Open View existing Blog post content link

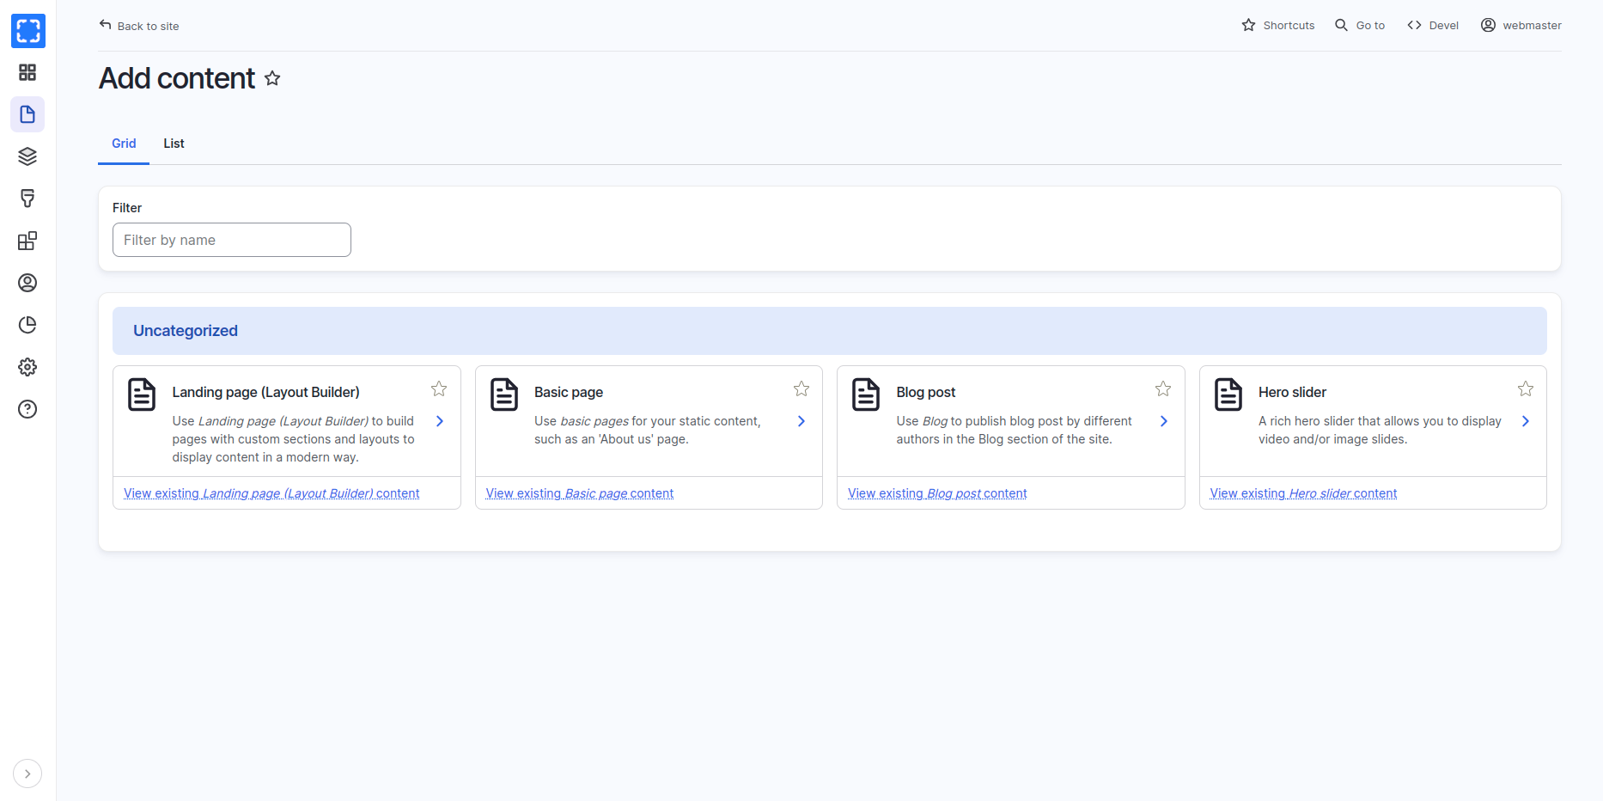coord(937,493)
